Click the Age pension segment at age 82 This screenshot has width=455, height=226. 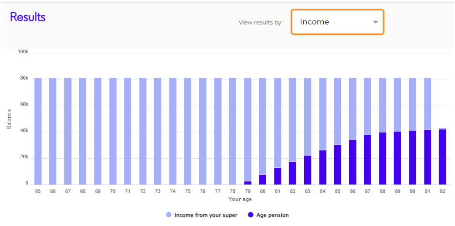pos(293,173)
